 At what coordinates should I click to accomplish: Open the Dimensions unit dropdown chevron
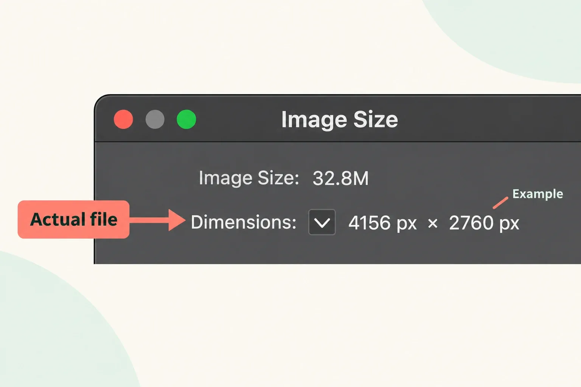pos(322,222)
